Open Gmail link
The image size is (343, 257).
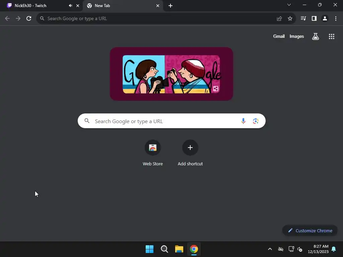[x=279, y=36]
